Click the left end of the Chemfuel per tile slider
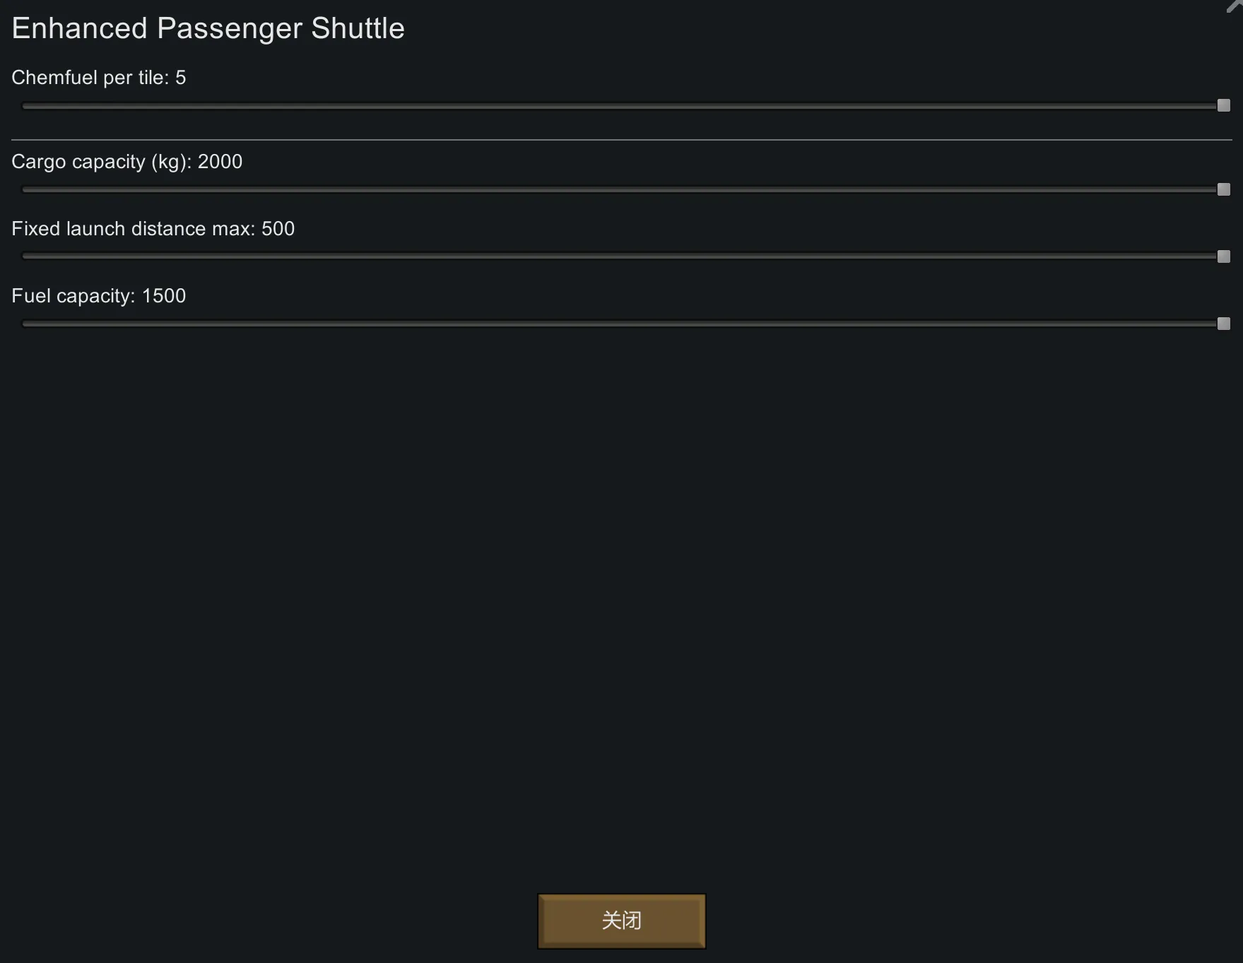Image resolution: width=1243 pixels, height=963 pixels. [25, 106]
